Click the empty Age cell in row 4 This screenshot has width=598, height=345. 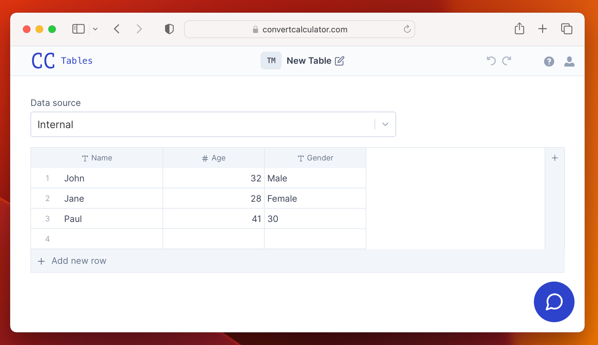pos(214,239)
